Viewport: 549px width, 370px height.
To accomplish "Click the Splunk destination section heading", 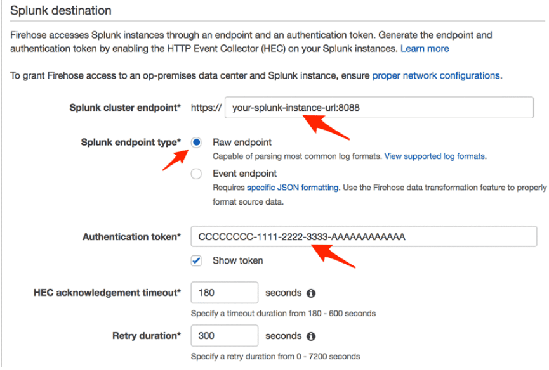I will point(63,11).
